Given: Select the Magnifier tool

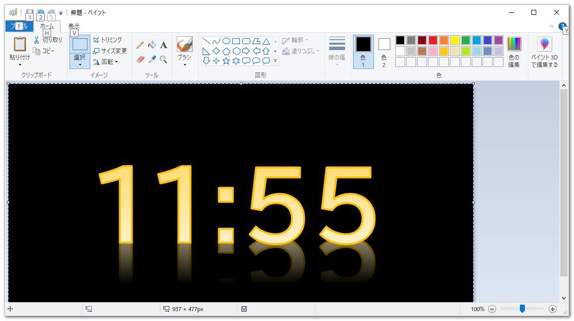Looking at the screenshot, I should 163,60.
